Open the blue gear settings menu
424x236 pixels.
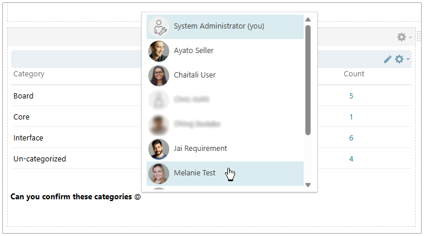(x=400, y=59)
